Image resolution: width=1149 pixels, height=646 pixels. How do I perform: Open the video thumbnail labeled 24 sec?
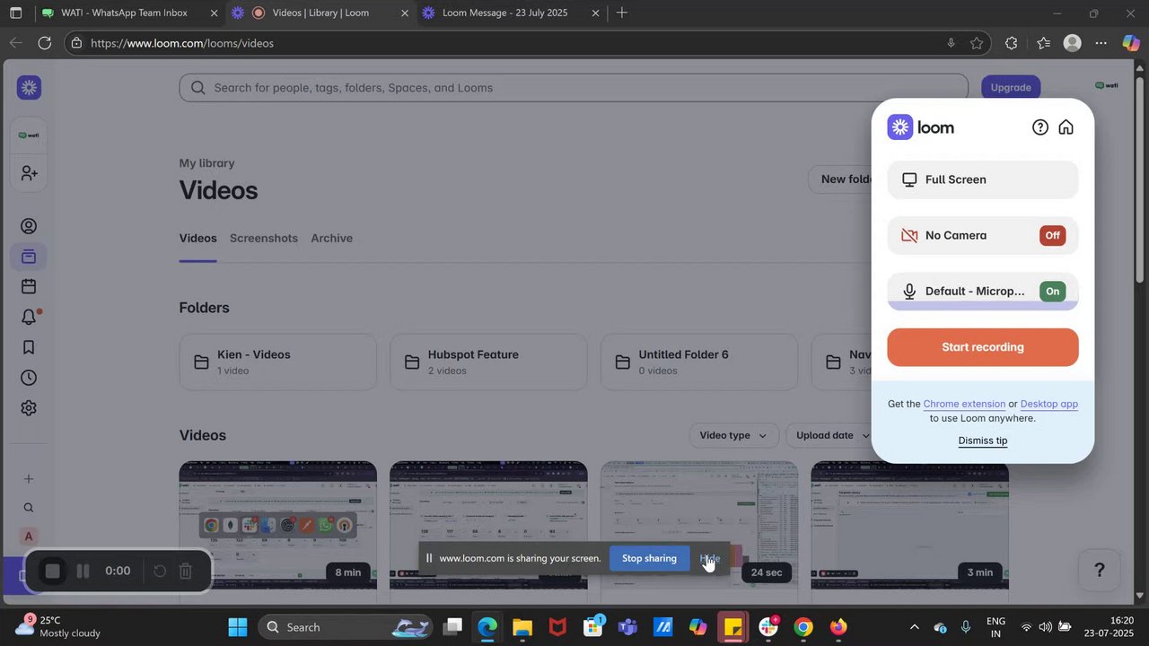pos(699,525)
